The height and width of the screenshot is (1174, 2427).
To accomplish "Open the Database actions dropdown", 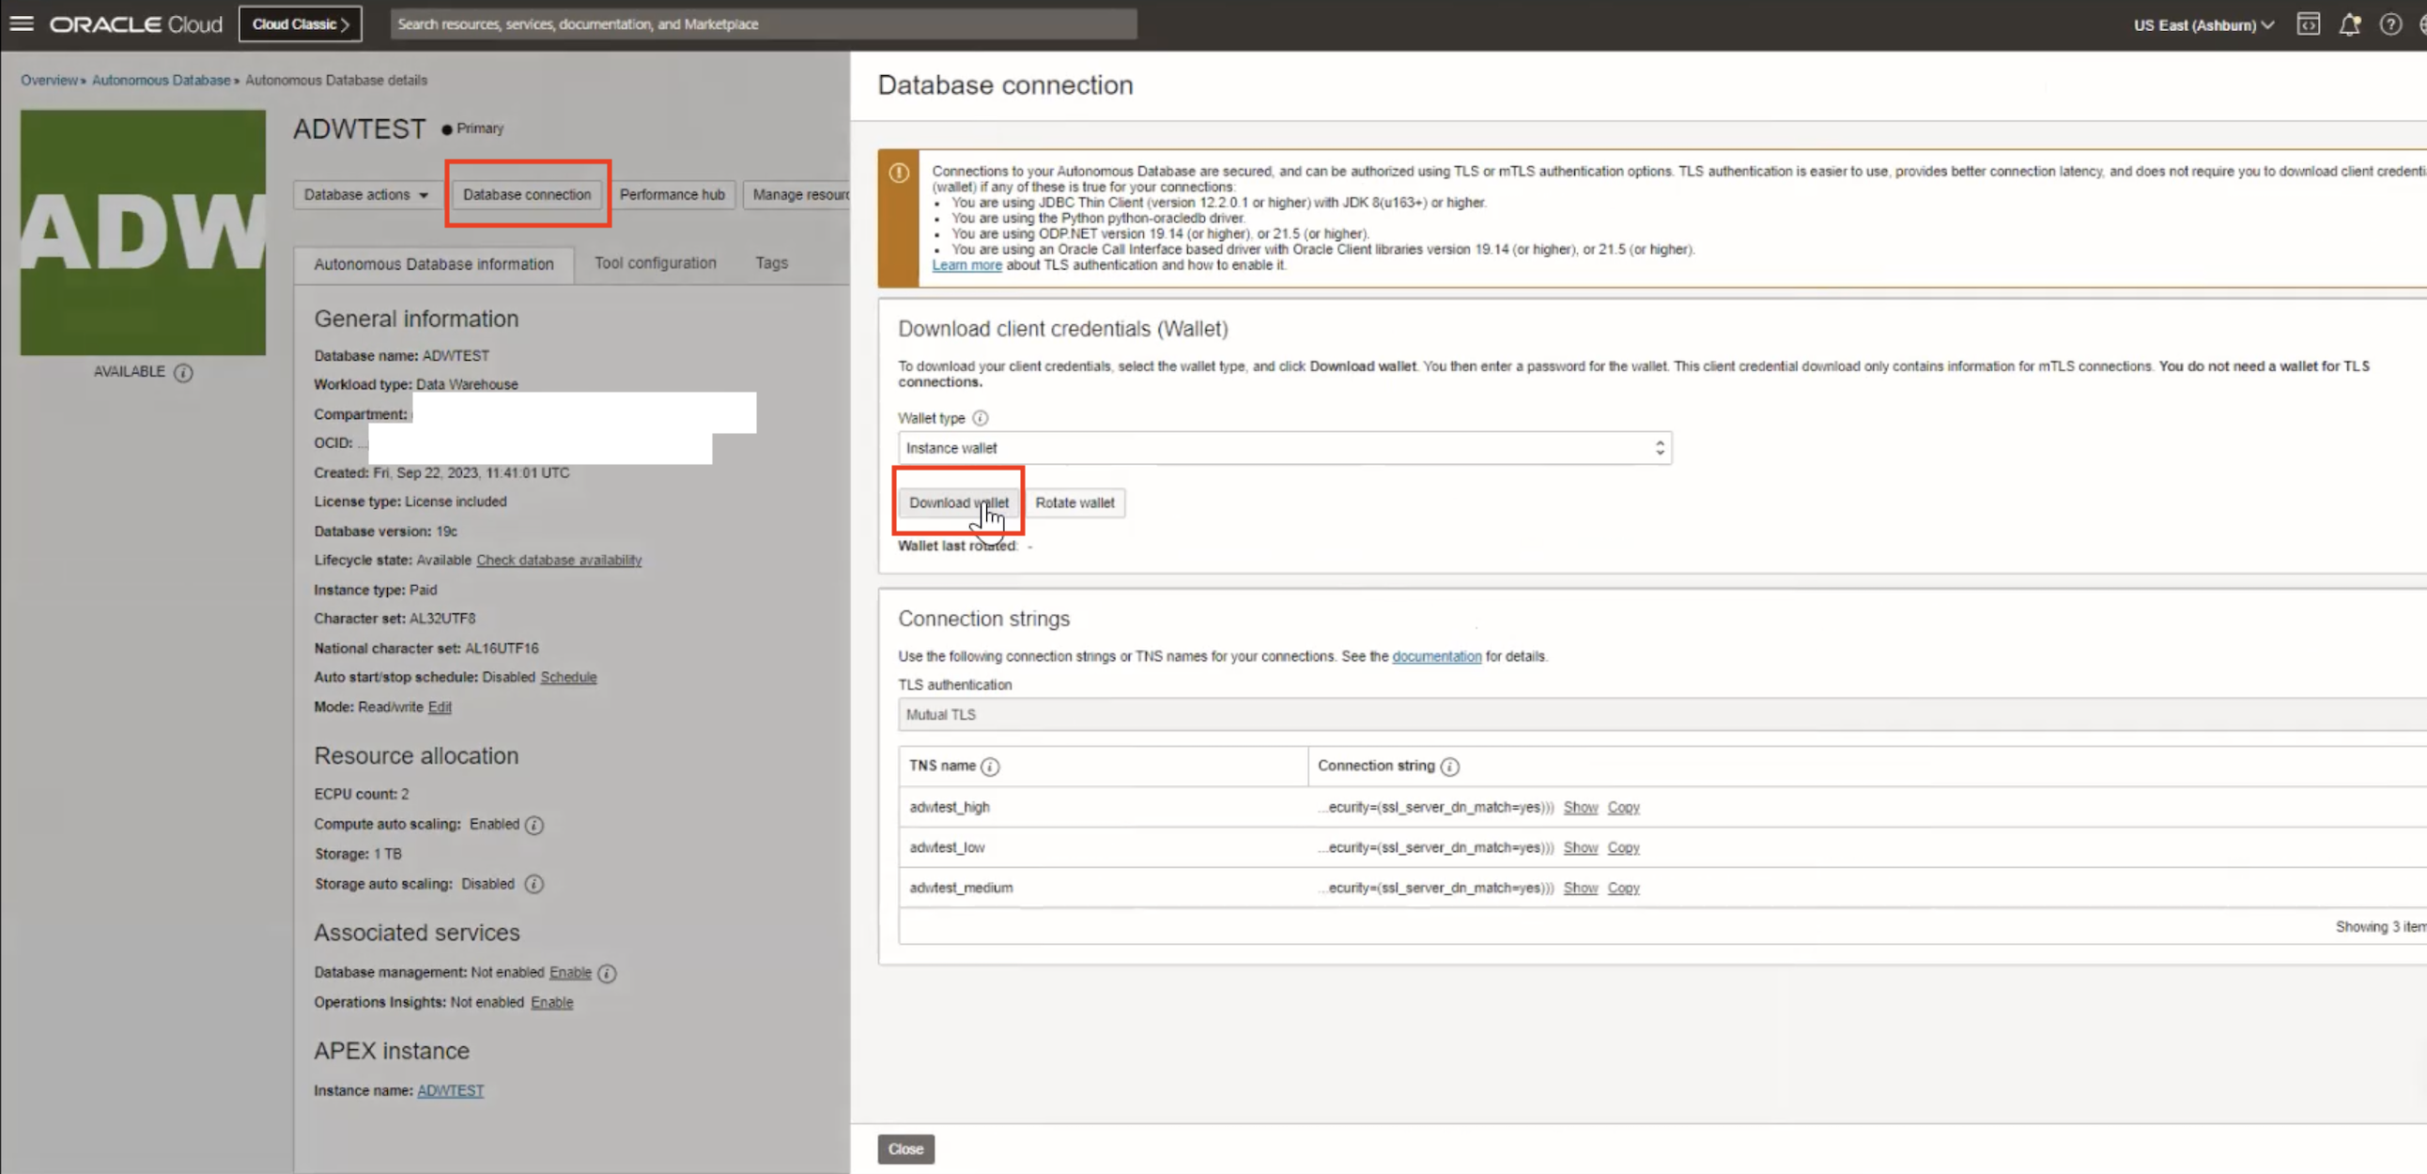I will click(365, 194).
